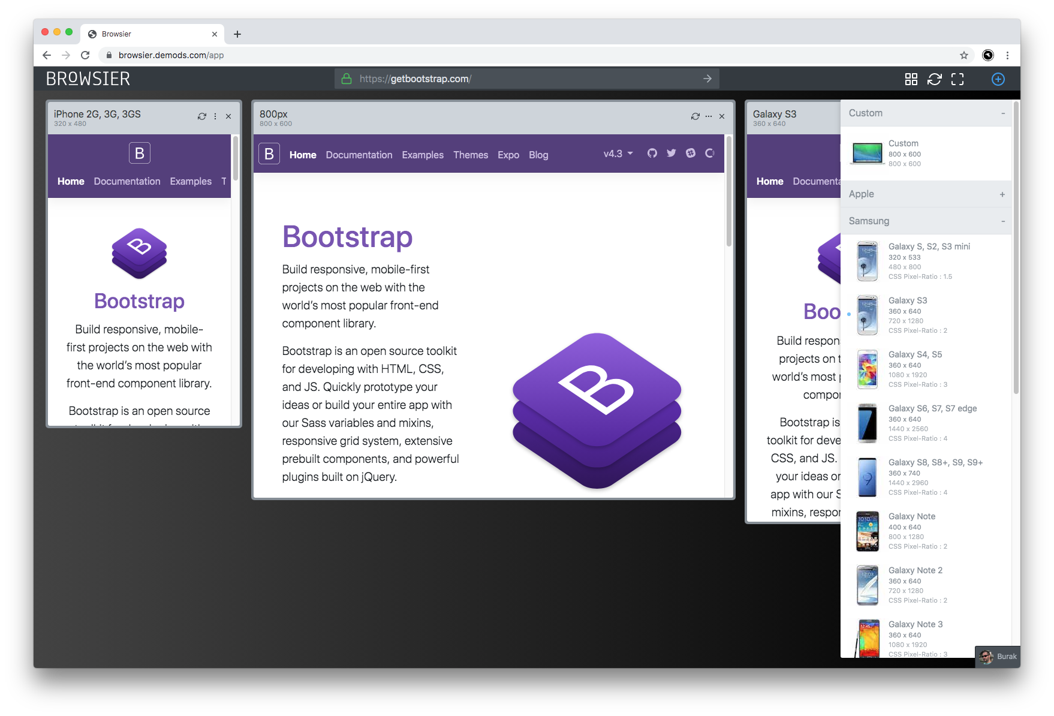Select the Galaxy Note 2 device
This screenshot has width=1054, height=716.
pos(926,585)
